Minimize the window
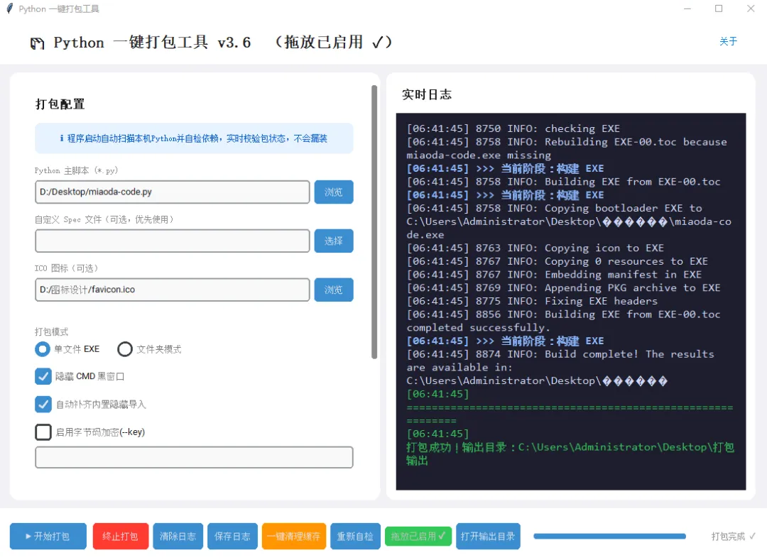This screenshot has height=560, width=767. pyautogui.click(x=687, y=9)
